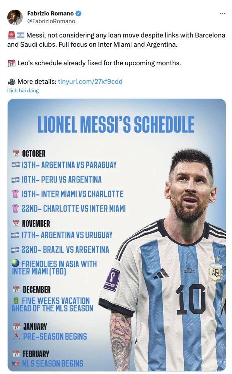Click the globe emoji beside Friendlies in Asia

pyautogui.click(x=15, y=263)
